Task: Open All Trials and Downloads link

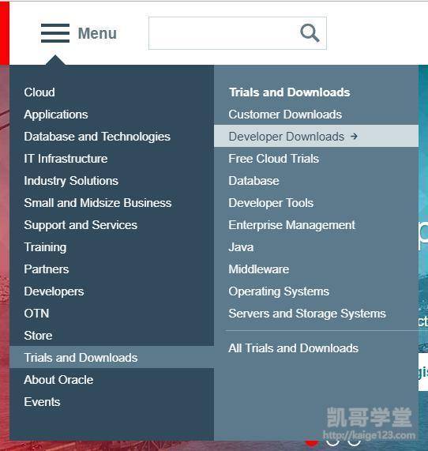Action: (294, 348)
